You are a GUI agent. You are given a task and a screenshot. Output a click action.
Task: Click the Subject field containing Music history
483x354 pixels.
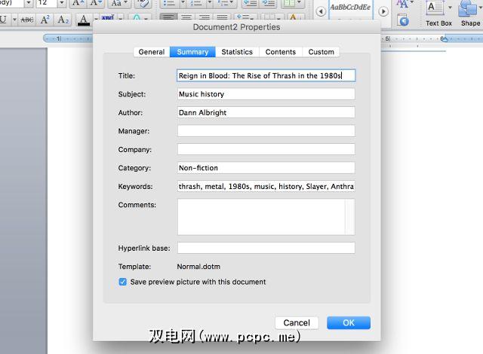[x=266, y=94]
